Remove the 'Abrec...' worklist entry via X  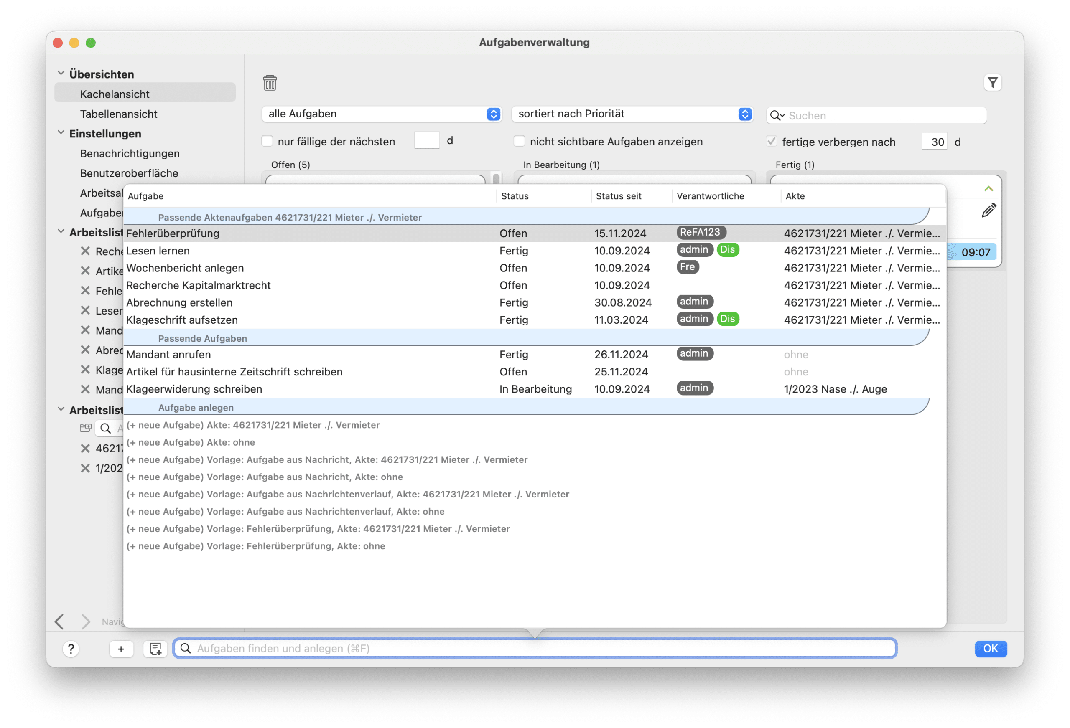[x=85, y=350]
